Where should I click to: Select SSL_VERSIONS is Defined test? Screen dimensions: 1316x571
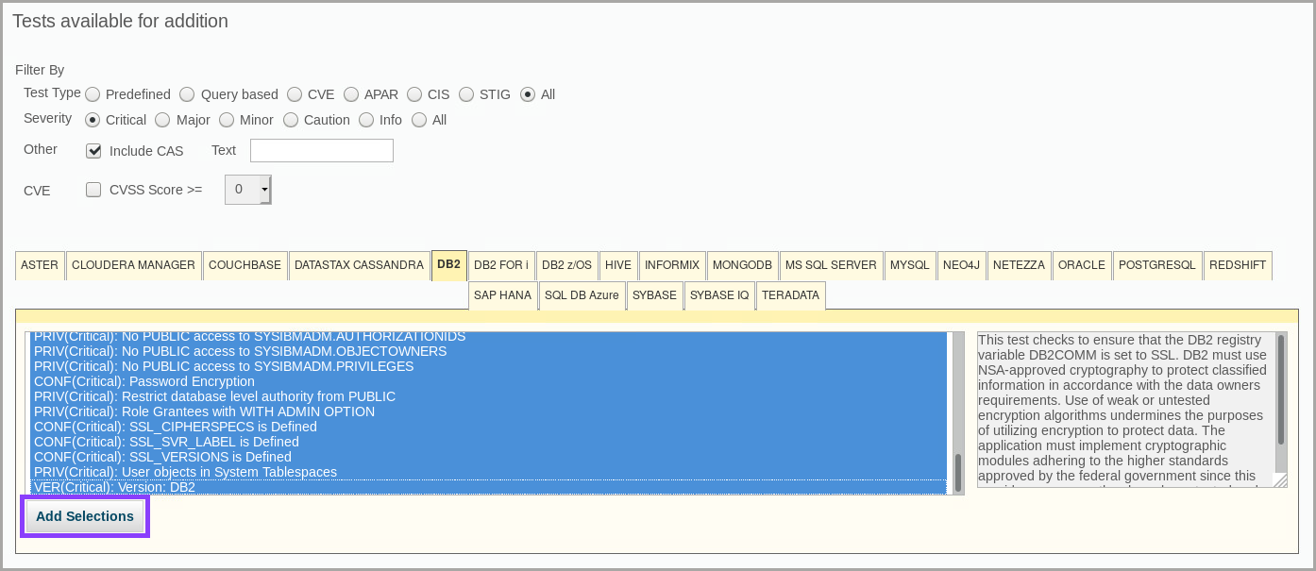tap(488, 457)
